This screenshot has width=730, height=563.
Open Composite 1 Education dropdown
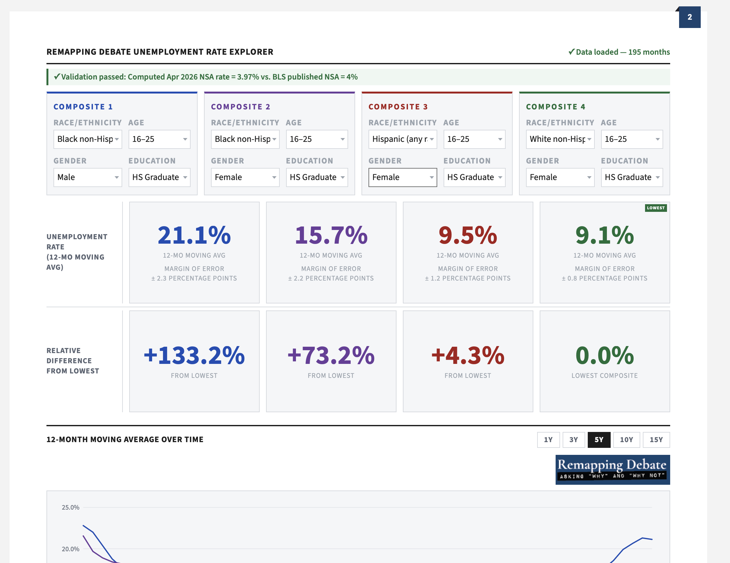point(159,177)
